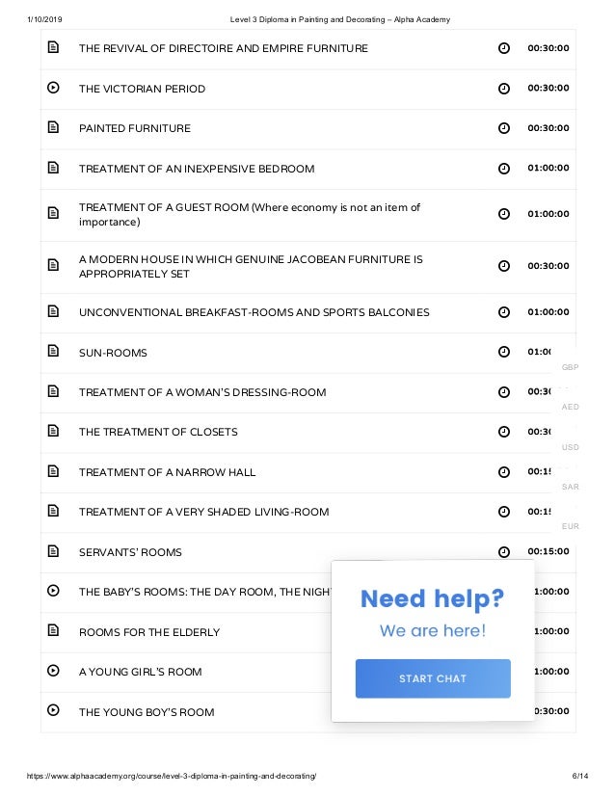Viewport: 615px width, 796px height.
Task: Choose AED in the currency switcher
Action: pyautogui.click(x=571, y=407)
